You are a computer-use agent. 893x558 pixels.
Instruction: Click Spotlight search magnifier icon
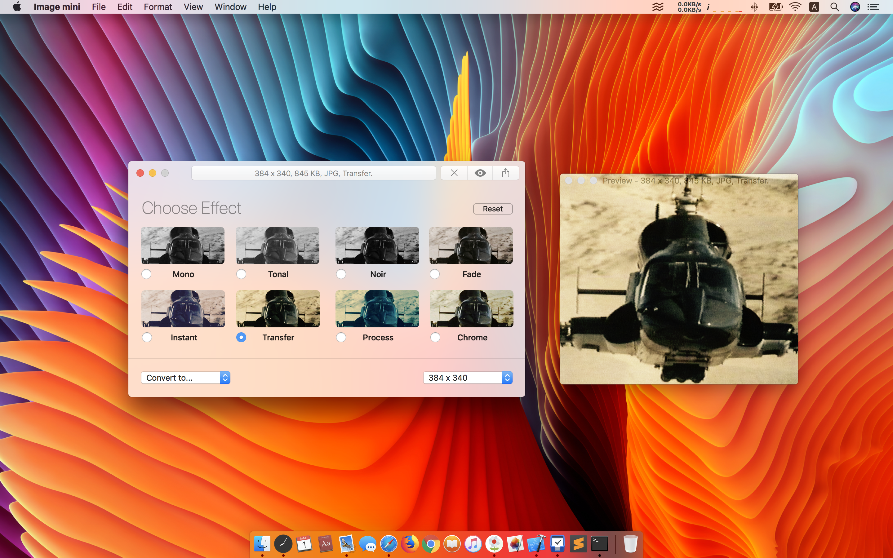pos(834,7)
